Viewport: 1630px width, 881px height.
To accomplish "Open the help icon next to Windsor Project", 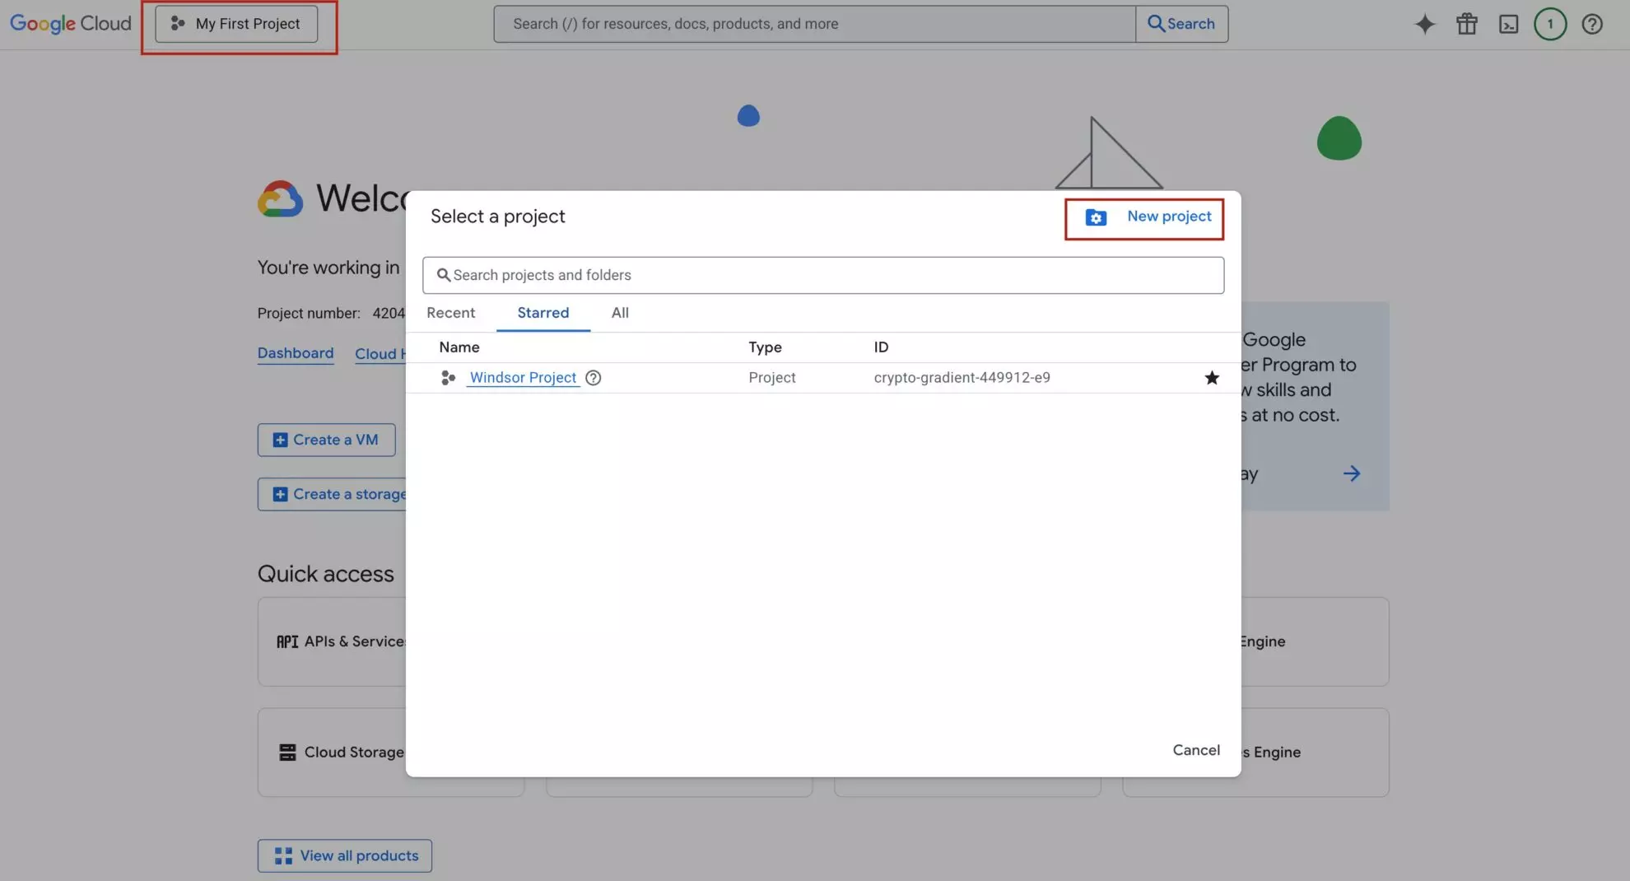I will [593, 377].
